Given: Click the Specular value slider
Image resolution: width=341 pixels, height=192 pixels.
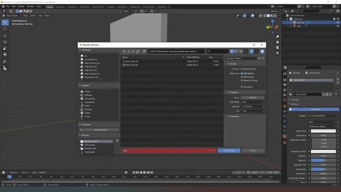Looking at the screenshot, I should [323, 161].
